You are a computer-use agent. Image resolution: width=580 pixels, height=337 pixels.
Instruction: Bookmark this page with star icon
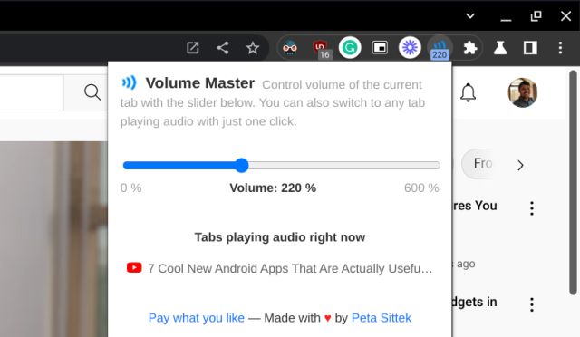point(253,48)
